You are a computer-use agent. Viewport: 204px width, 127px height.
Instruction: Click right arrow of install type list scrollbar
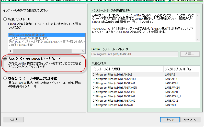tap(83, 51)
